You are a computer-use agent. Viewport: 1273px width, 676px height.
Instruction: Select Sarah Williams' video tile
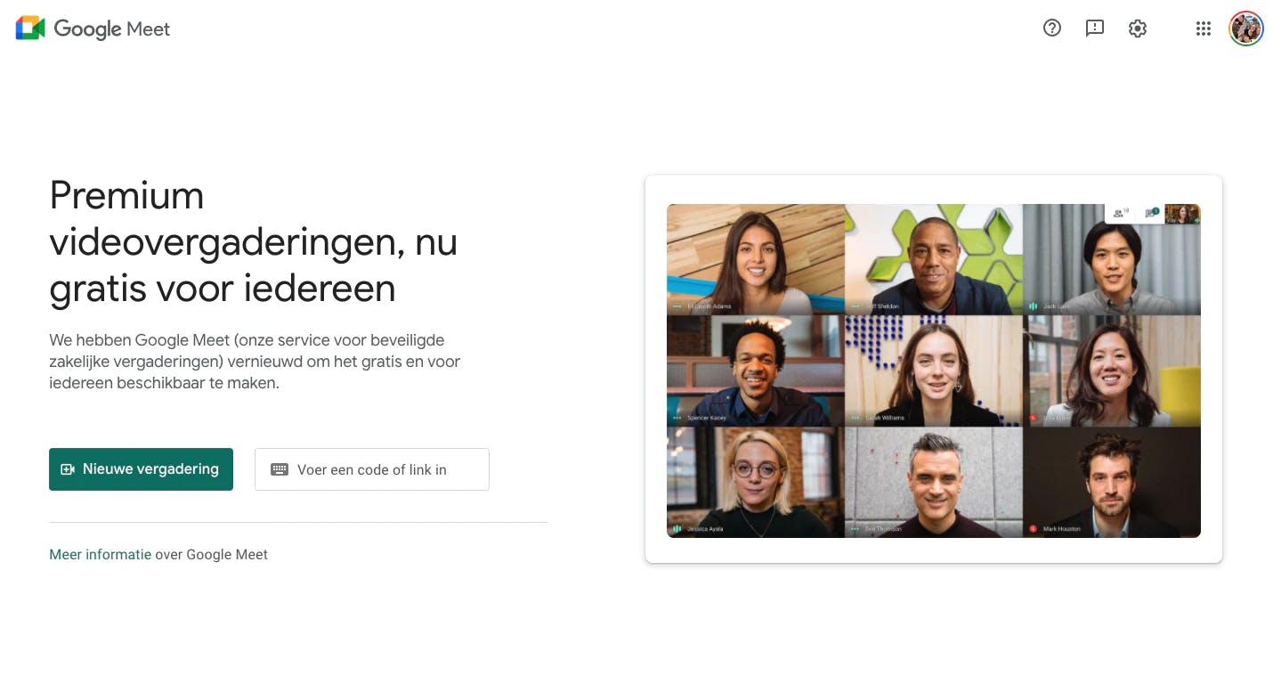point(934,371)
